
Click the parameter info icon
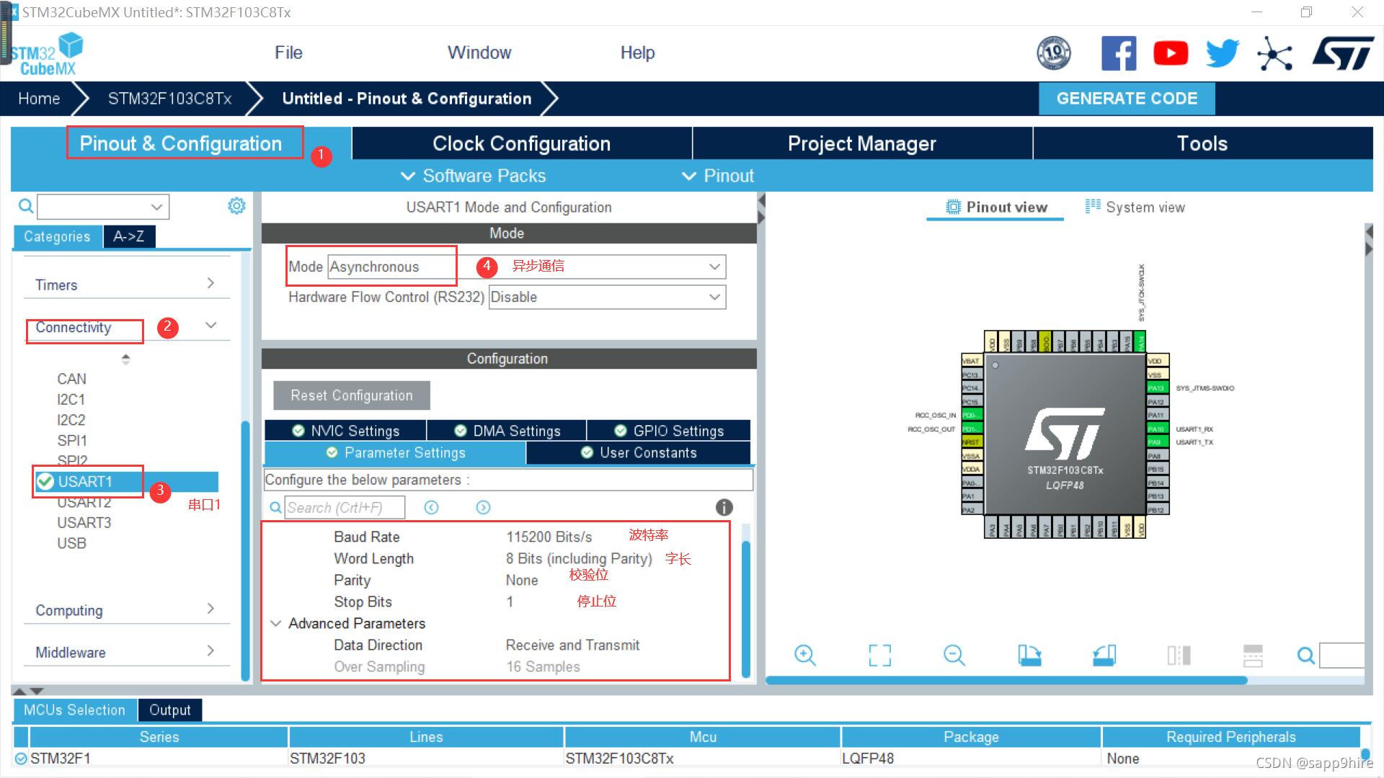click(724, 507)
